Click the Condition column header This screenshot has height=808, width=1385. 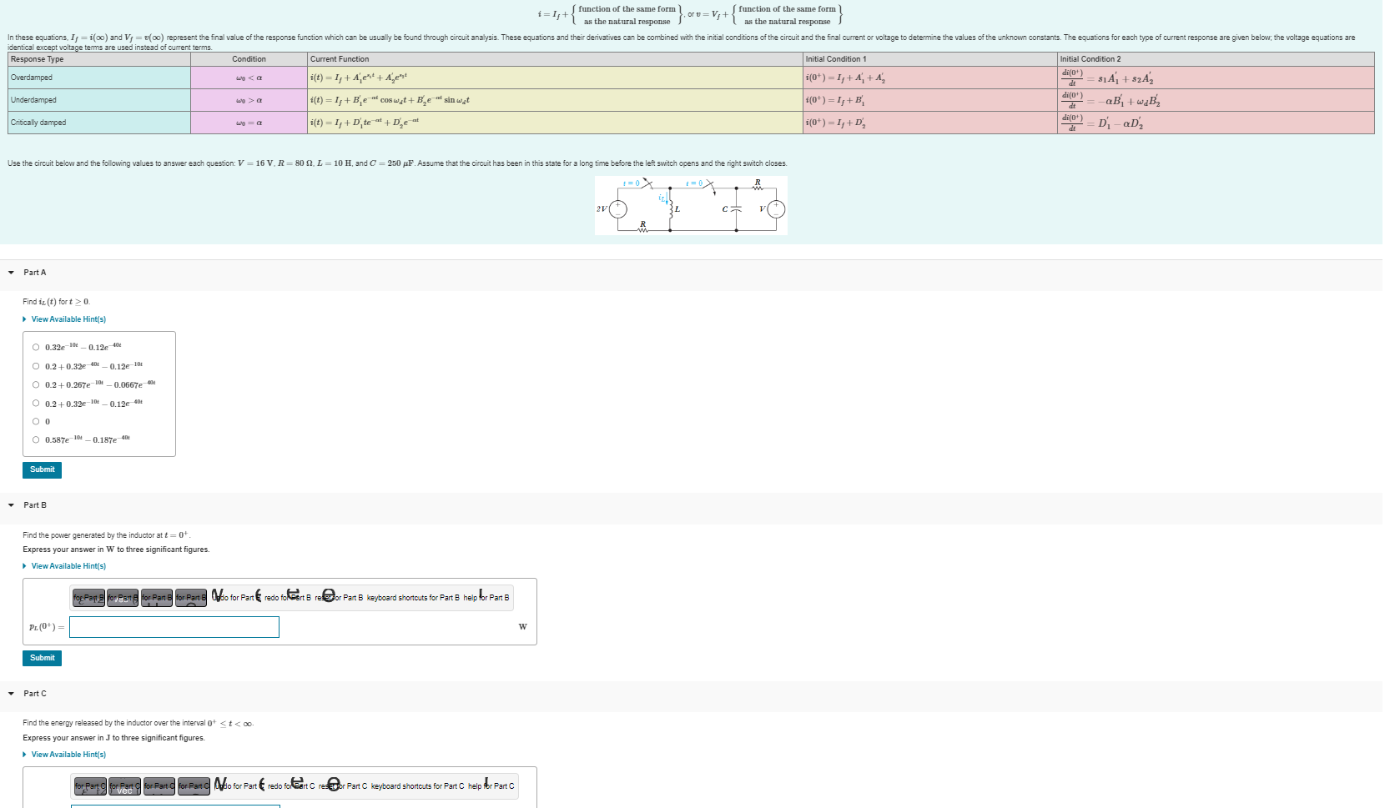[249, 59]
